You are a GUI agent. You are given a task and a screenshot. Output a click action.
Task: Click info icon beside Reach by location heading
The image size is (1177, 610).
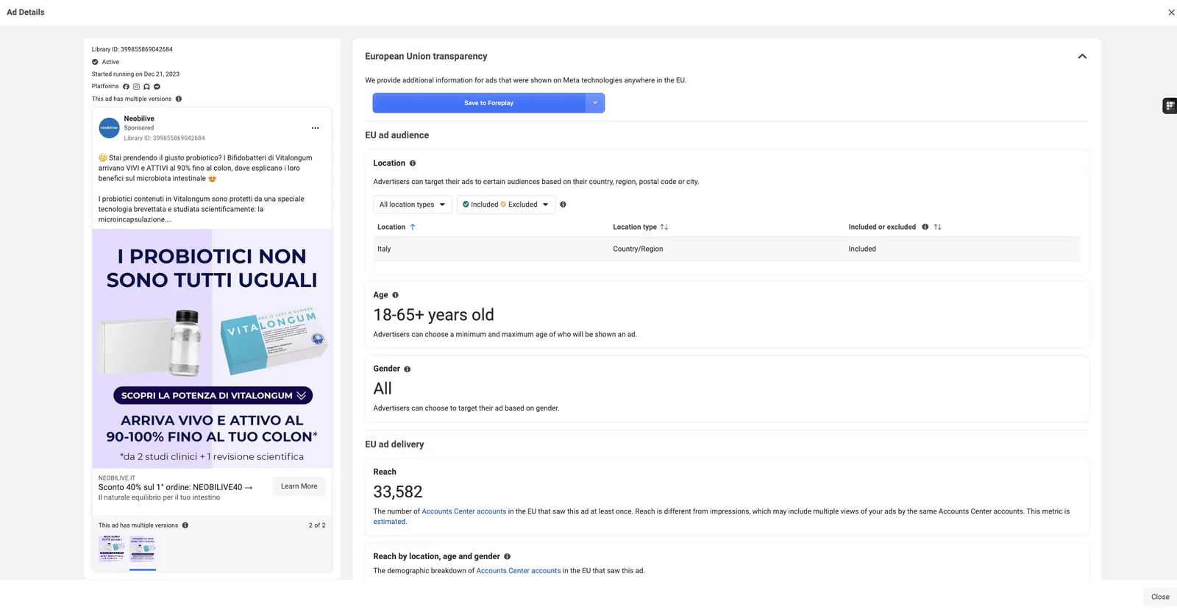(x=507, y=557)
